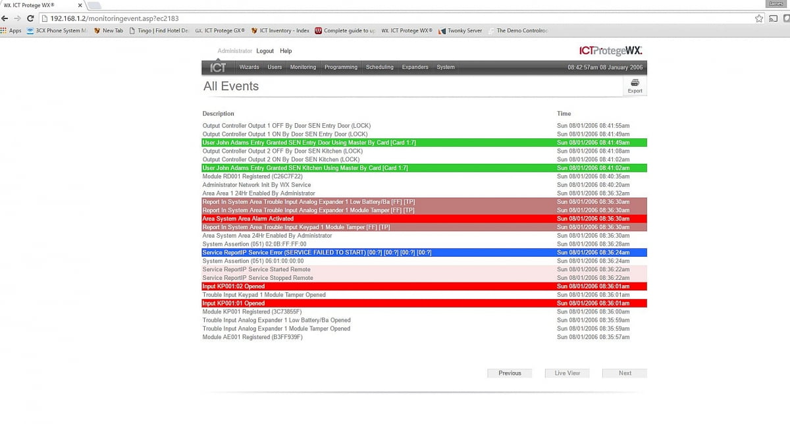The height and width of the screenshot is (424, 790).
Task: Open the Users menu
Action: (x=275, y=67)
